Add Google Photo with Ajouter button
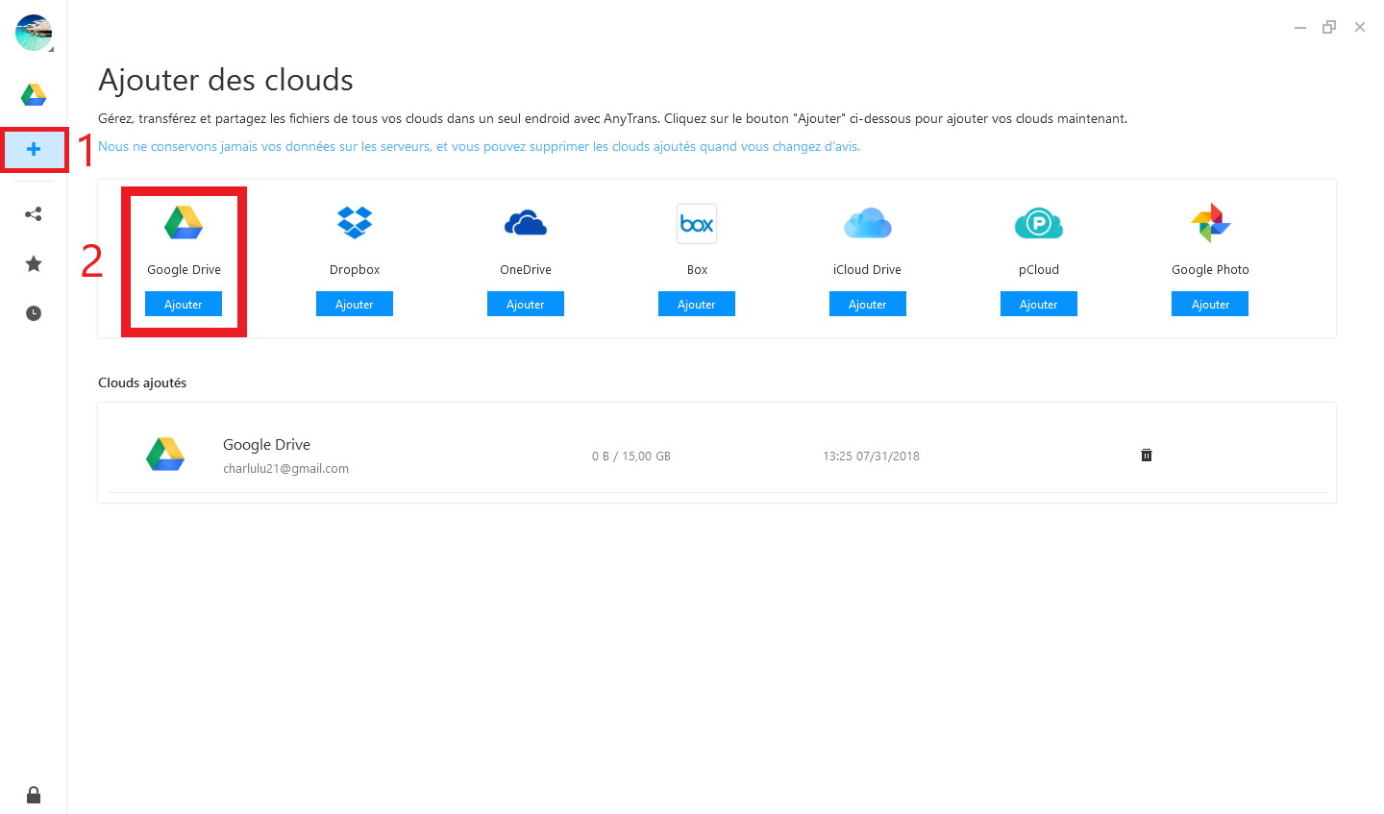Image resolution: width=1384 pixels, height=814 pixels. point(1210,304)
